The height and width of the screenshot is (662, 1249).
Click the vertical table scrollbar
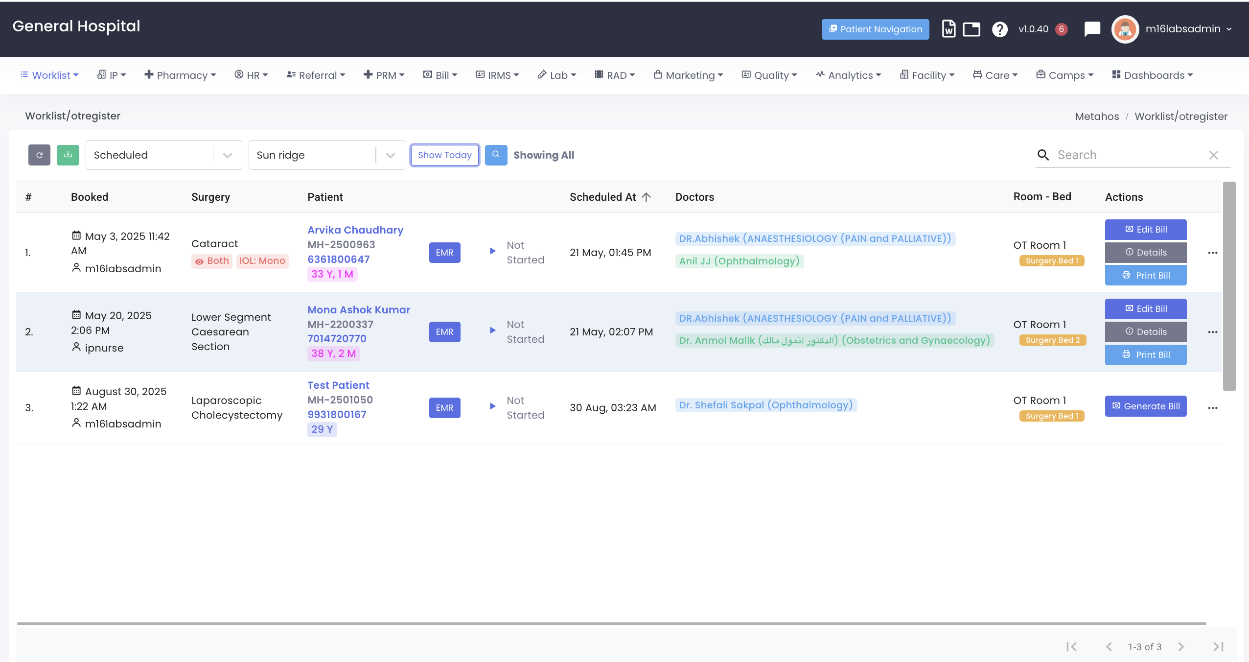pos(1229,286)
